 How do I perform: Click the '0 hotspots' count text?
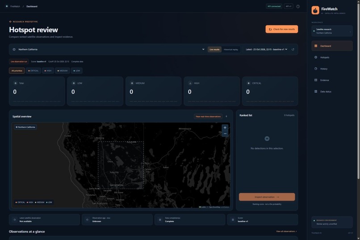coord(289,115)
